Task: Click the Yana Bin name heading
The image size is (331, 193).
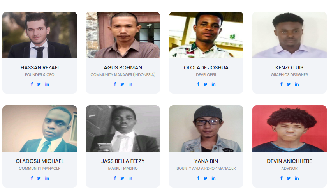Action: pos(206,161)
